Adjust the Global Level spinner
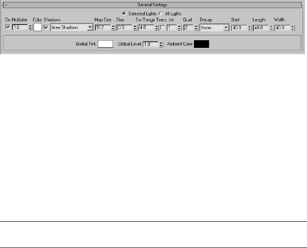This screenshot has height=248, width=307. [x=161, y=44]
